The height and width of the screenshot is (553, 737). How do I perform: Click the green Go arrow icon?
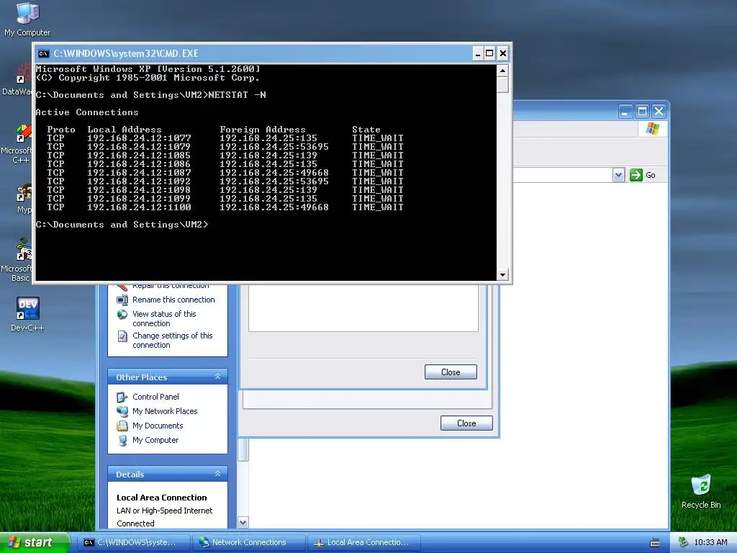636,175
